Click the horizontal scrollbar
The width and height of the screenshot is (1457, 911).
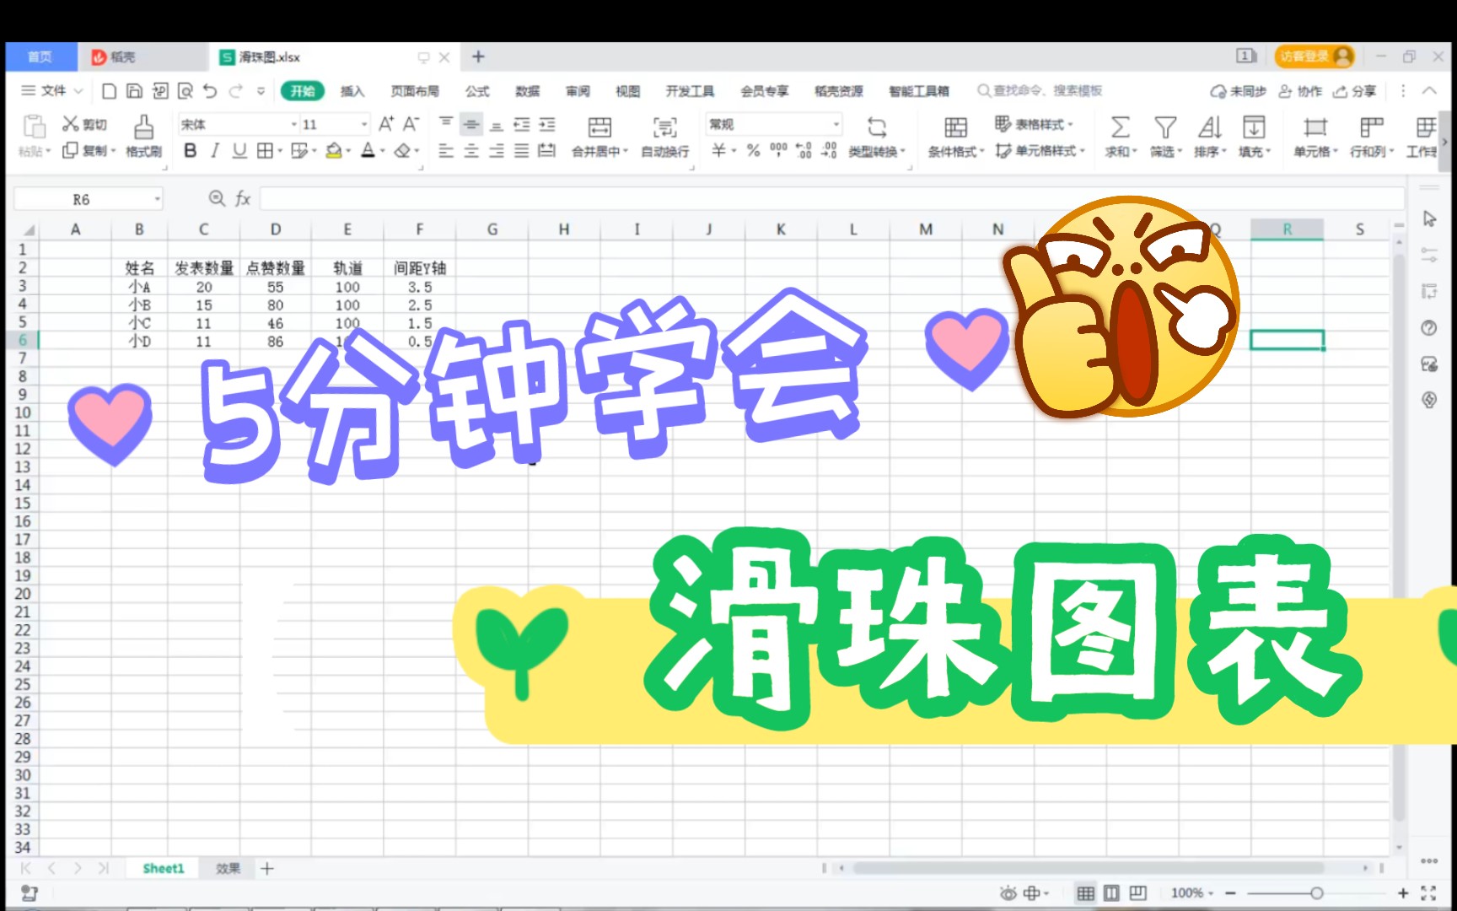click(1088, 867)
